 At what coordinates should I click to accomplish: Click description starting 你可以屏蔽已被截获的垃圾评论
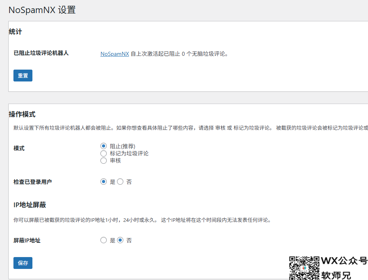coord(142,220)
